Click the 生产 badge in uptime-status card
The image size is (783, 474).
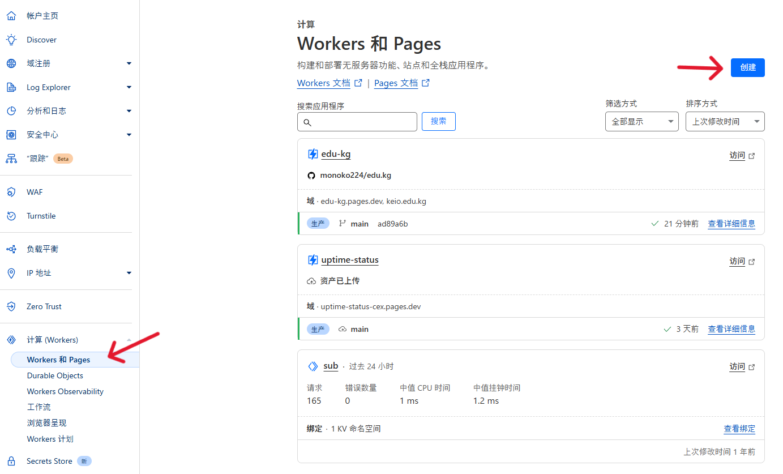coord(318,329)
